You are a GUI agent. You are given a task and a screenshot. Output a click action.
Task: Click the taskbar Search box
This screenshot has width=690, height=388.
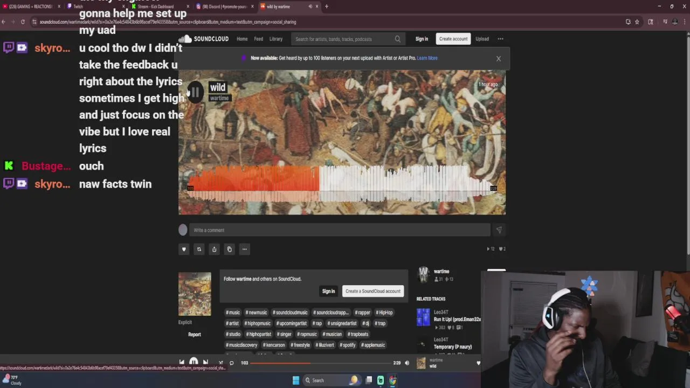pos(332,380)
